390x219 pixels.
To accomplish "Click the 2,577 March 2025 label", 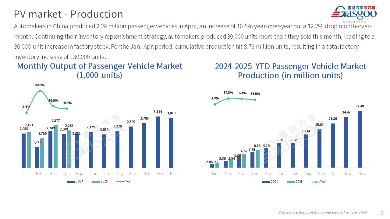I will 56,120.
